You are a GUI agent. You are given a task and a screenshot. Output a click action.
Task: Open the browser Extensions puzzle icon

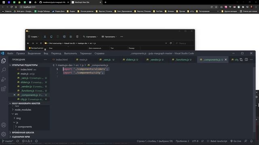tap(243, 7)
